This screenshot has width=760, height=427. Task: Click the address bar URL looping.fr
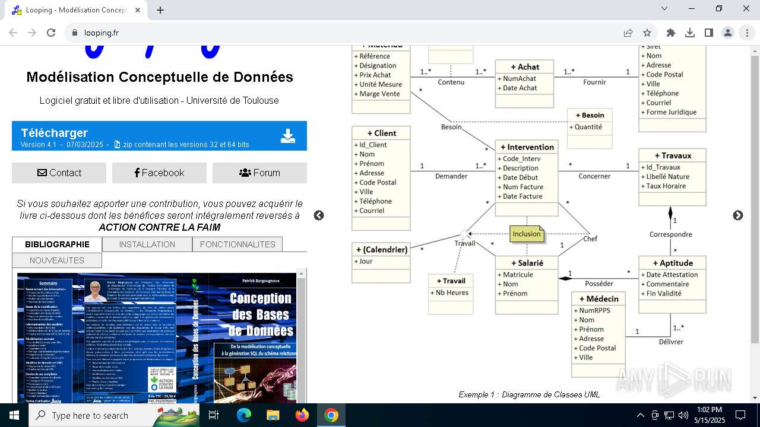pyautogui.click(x=101, y=33)
